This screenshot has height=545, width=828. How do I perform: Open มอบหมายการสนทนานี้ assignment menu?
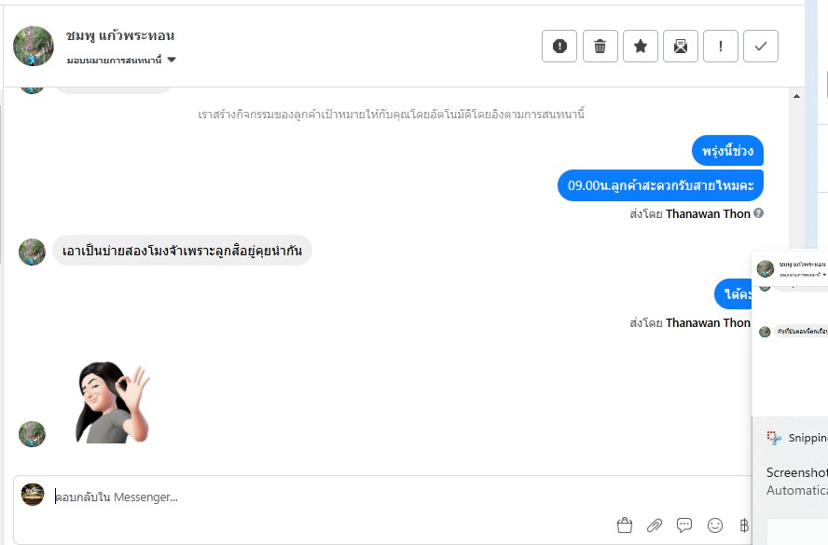tap(121, 61)
